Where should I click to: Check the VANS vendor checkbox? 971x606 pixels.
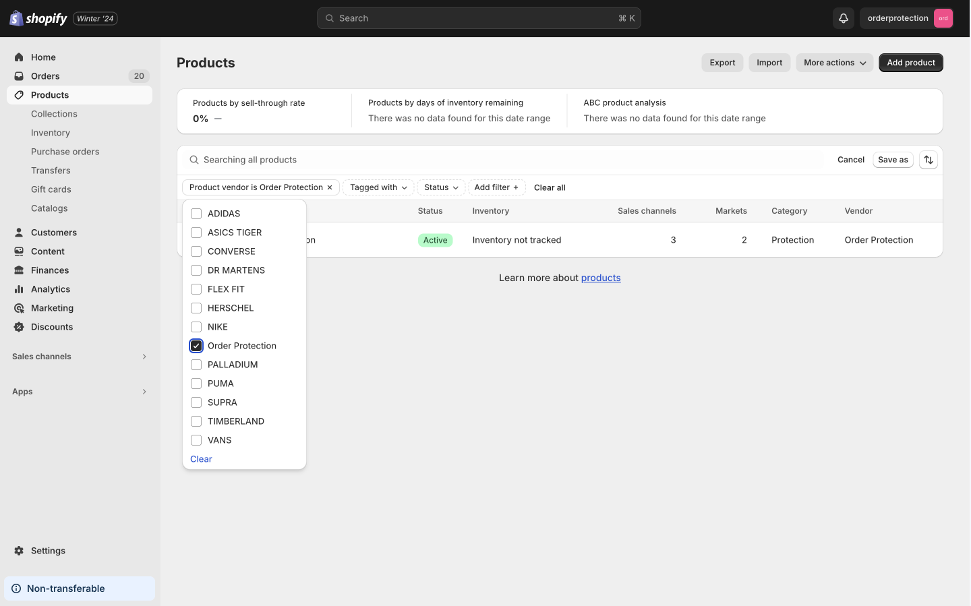tap(196, 440)
